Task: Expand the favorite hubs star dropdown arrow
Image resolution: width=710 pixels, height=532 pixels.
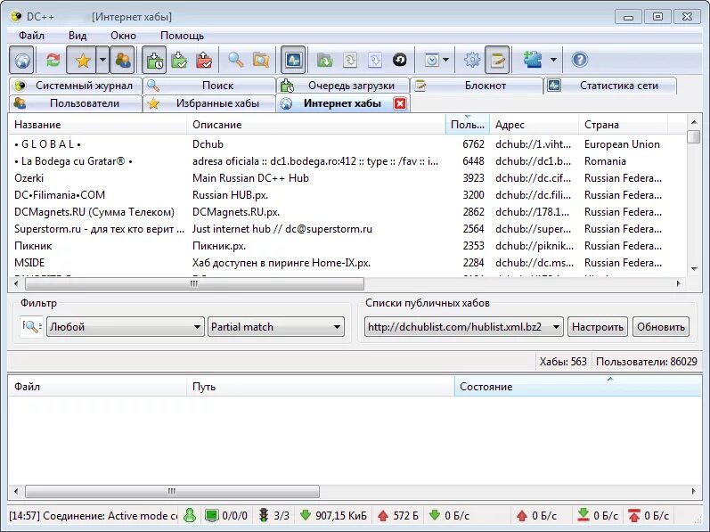Action: pyautogui.click(x=103, y=60)
